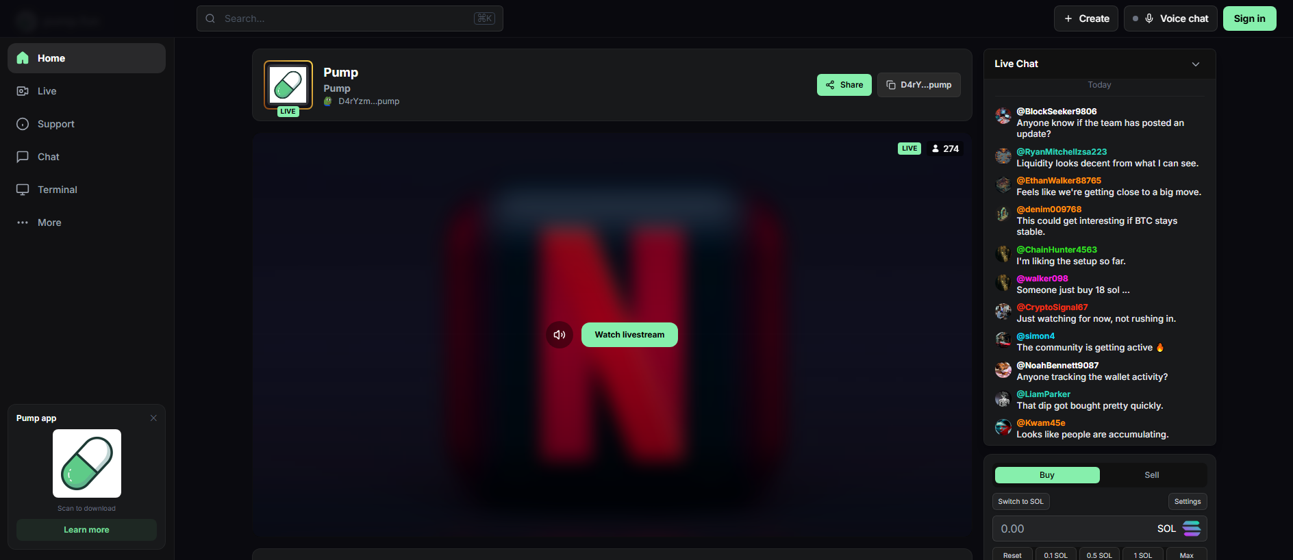
Task: Collapse the Live Chat panel chevron
Action: point(1196,64)
